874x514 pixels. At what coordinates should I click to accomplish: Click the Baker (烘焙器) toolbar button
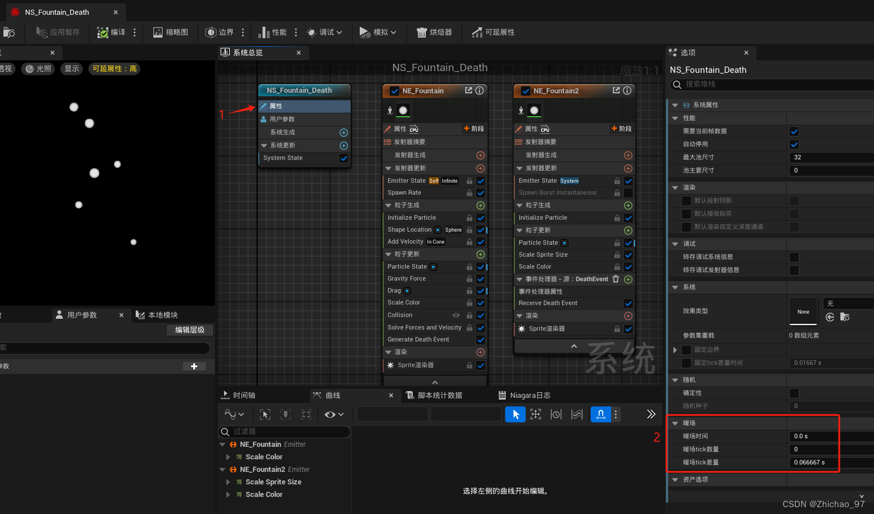pyautogui.click(x=434, y=32)
